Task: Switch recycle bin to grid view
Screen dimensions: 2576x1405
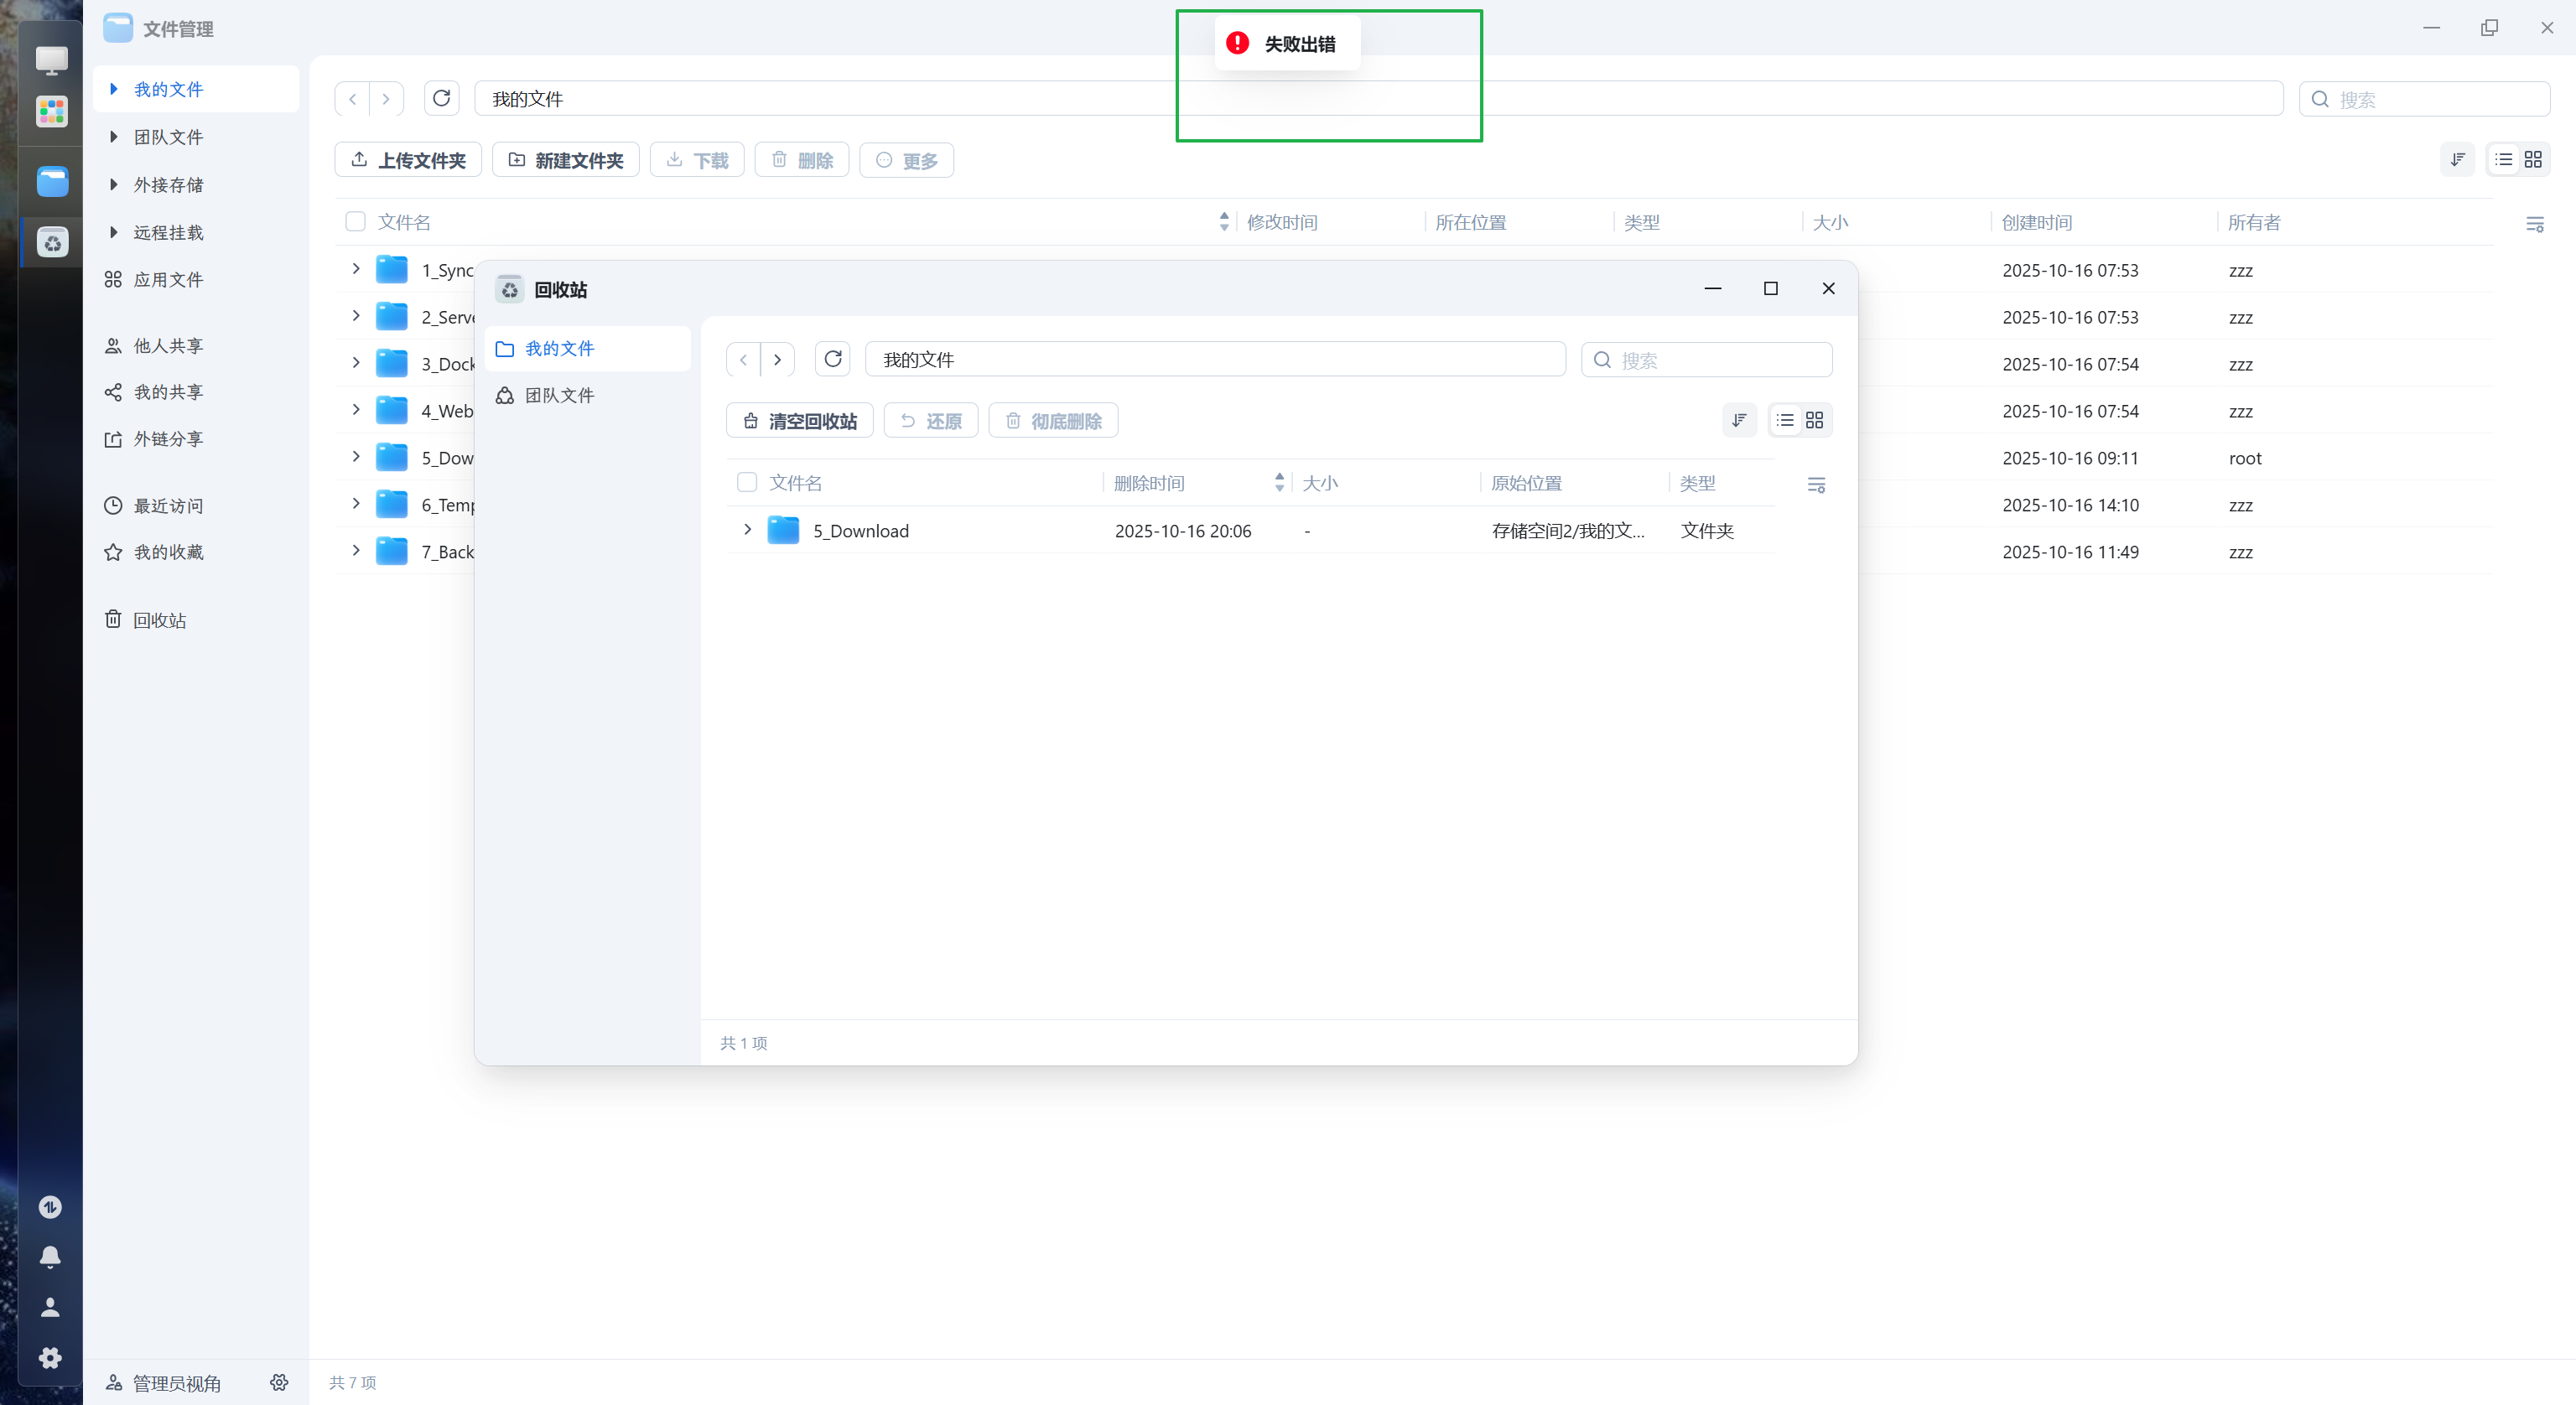Action: pyautogui.click(x=1814, y=420)
